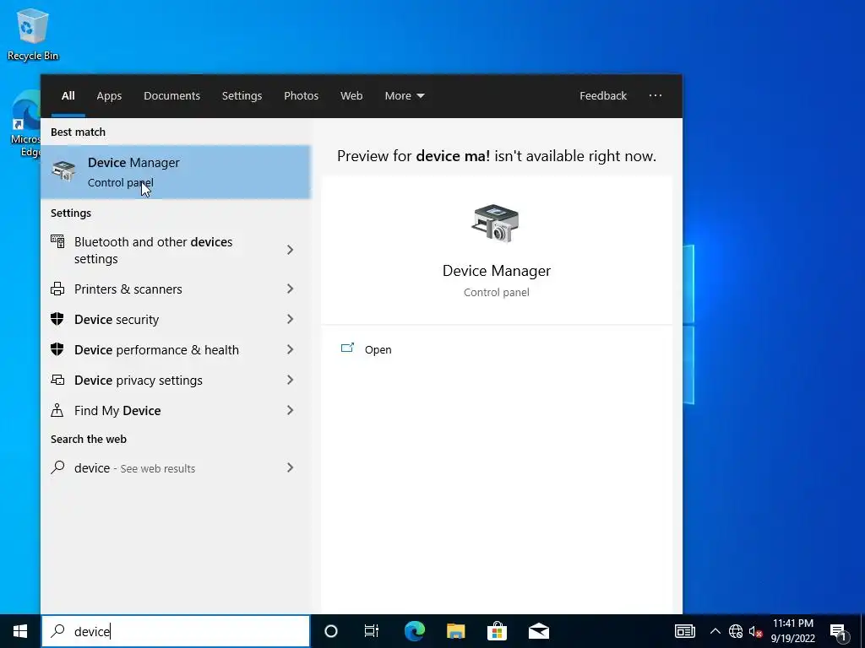Viewport: 865px width, 648px height.
Task: Switch to the Settings search tab
Action: (x=242, y=96)
